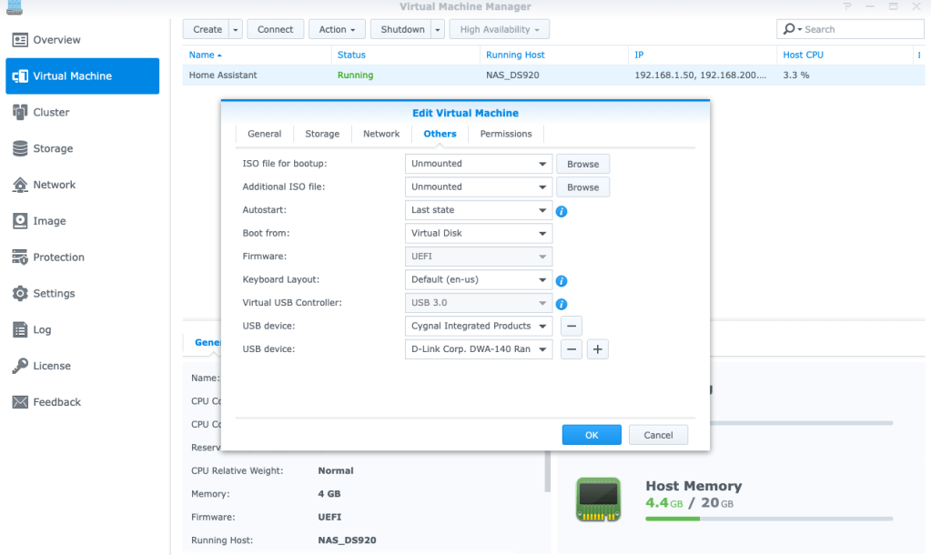The height and width of the screenshot is (555, 931).
Task: Click the Cancel button
Action: tap(658, 435)
